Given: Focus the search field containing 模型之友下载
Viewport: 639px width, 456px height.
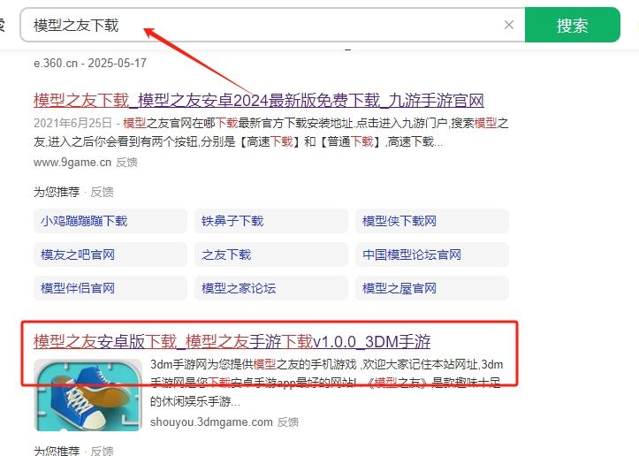Looking at the screenshot, I should click(265, 25).
